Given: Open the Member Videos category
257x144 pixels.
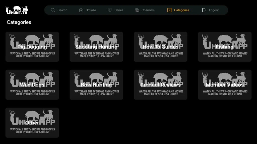Looking at the screenshot, I should click(x=225, y=84).
